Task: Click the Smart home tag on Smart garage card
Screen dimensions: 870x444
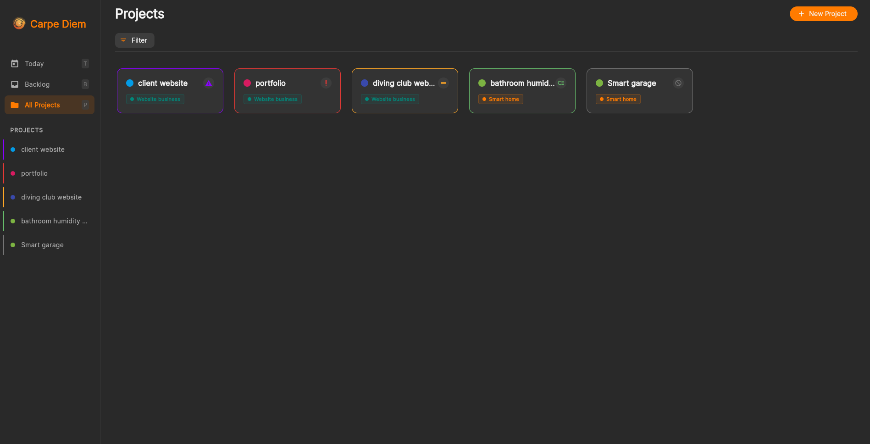Action: point(618,99)
